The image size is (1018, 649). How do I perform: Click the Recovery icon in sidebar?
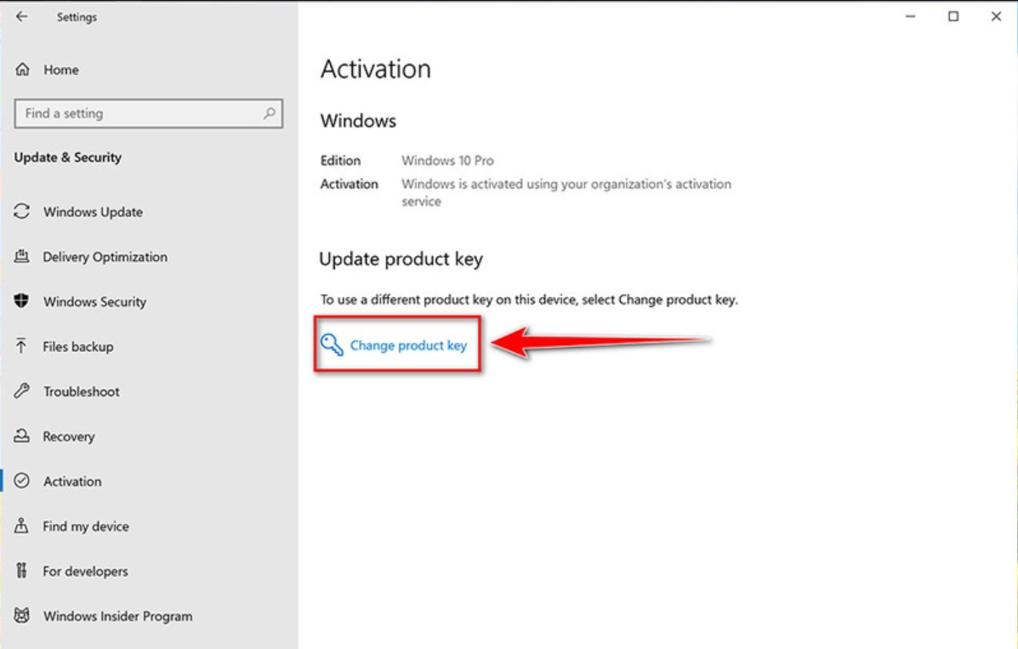[x=22, y=436]
